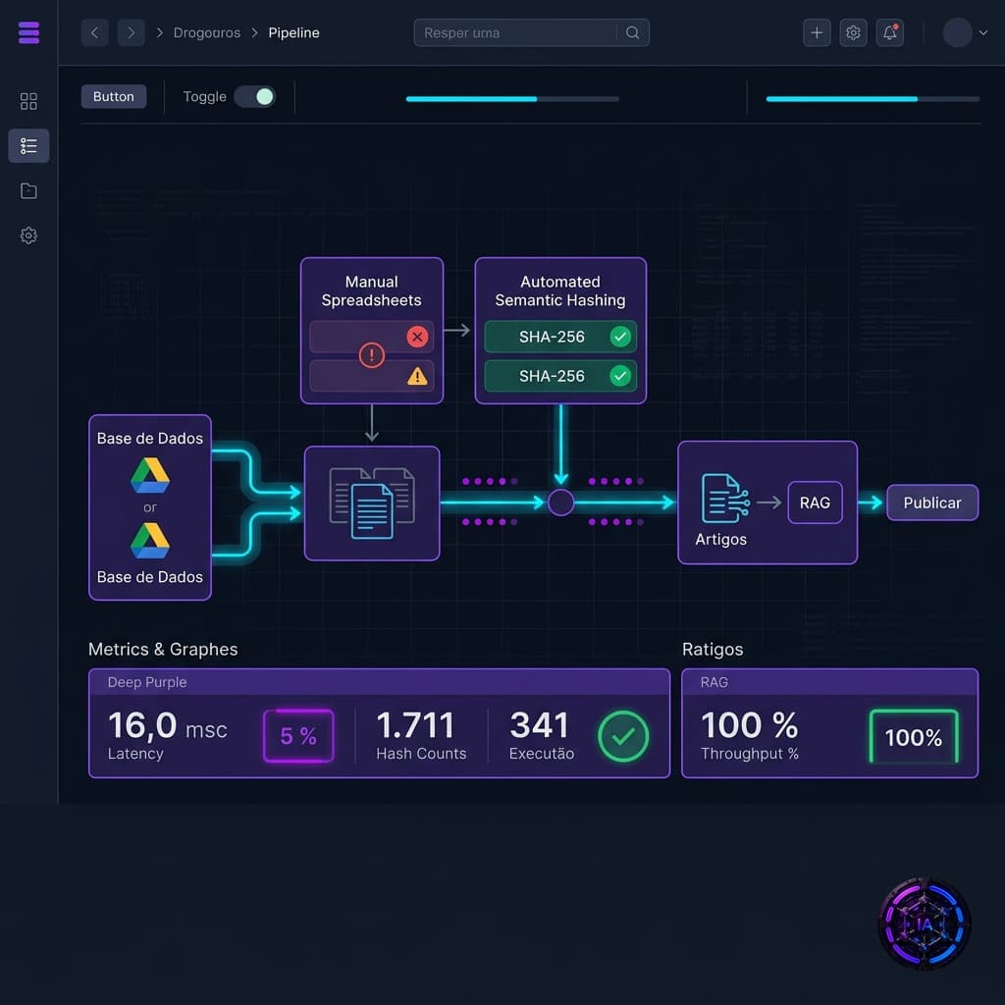Go forward with the right chevron

(x=131, y=32)
